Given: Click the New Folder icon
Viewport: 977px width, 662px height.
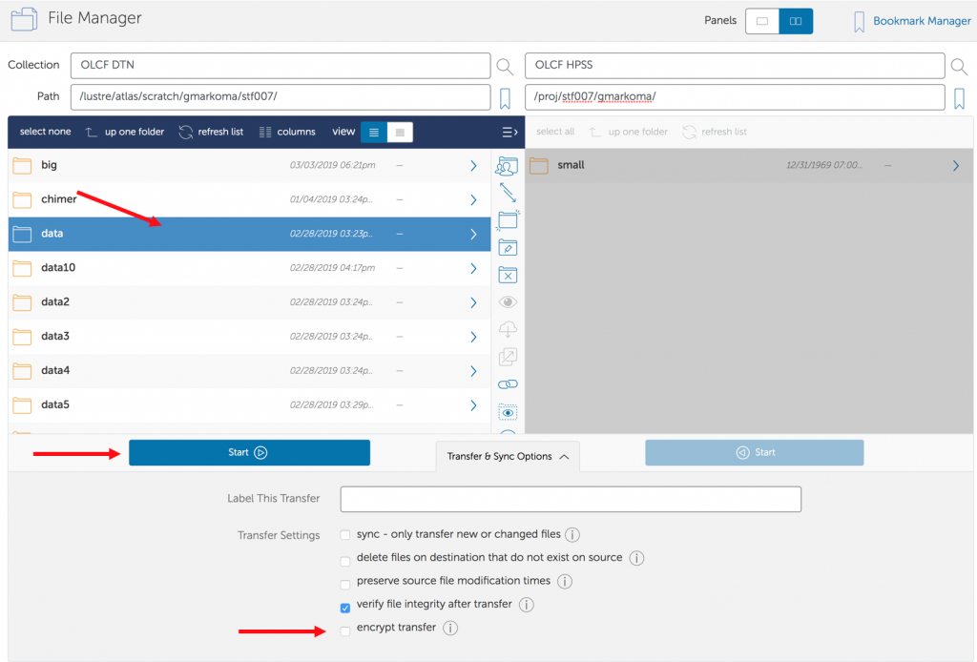Looking at the screenshot, I should coord(508,220).
